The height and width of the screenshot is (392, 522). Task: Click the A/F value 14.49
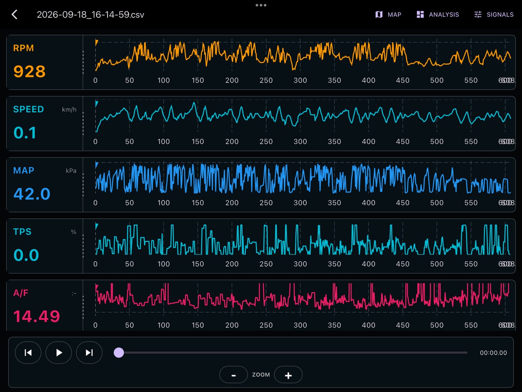click(37, 316)
